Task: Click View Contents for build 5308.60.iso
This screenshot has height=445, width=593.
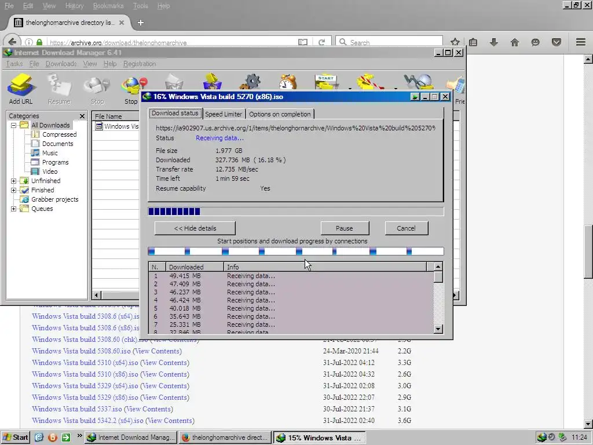Action: (x=158, y=351)
